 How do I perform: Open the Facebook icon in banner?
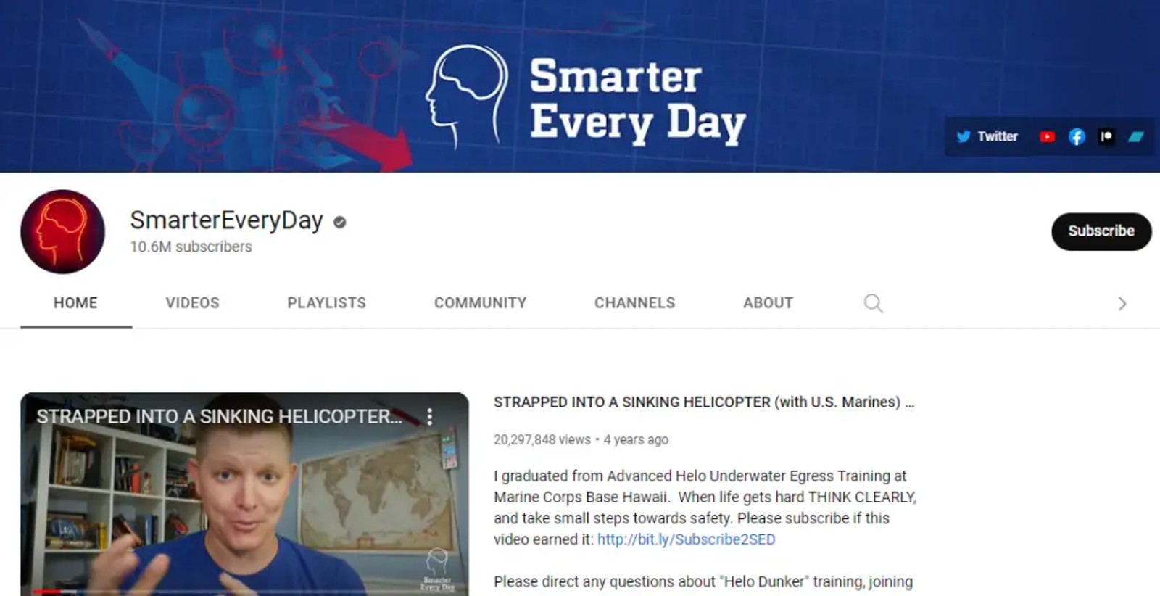click(1077, 136)
